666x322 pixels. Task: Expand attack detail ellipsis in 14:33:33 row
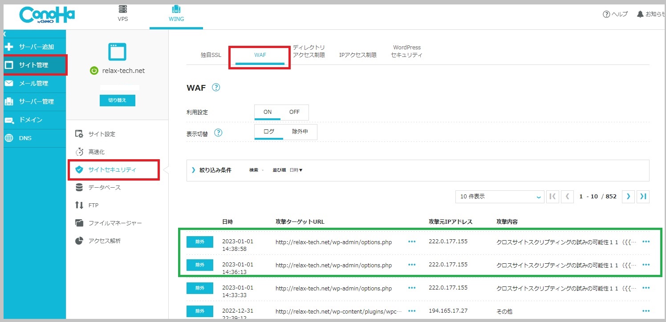click(646, 288)
